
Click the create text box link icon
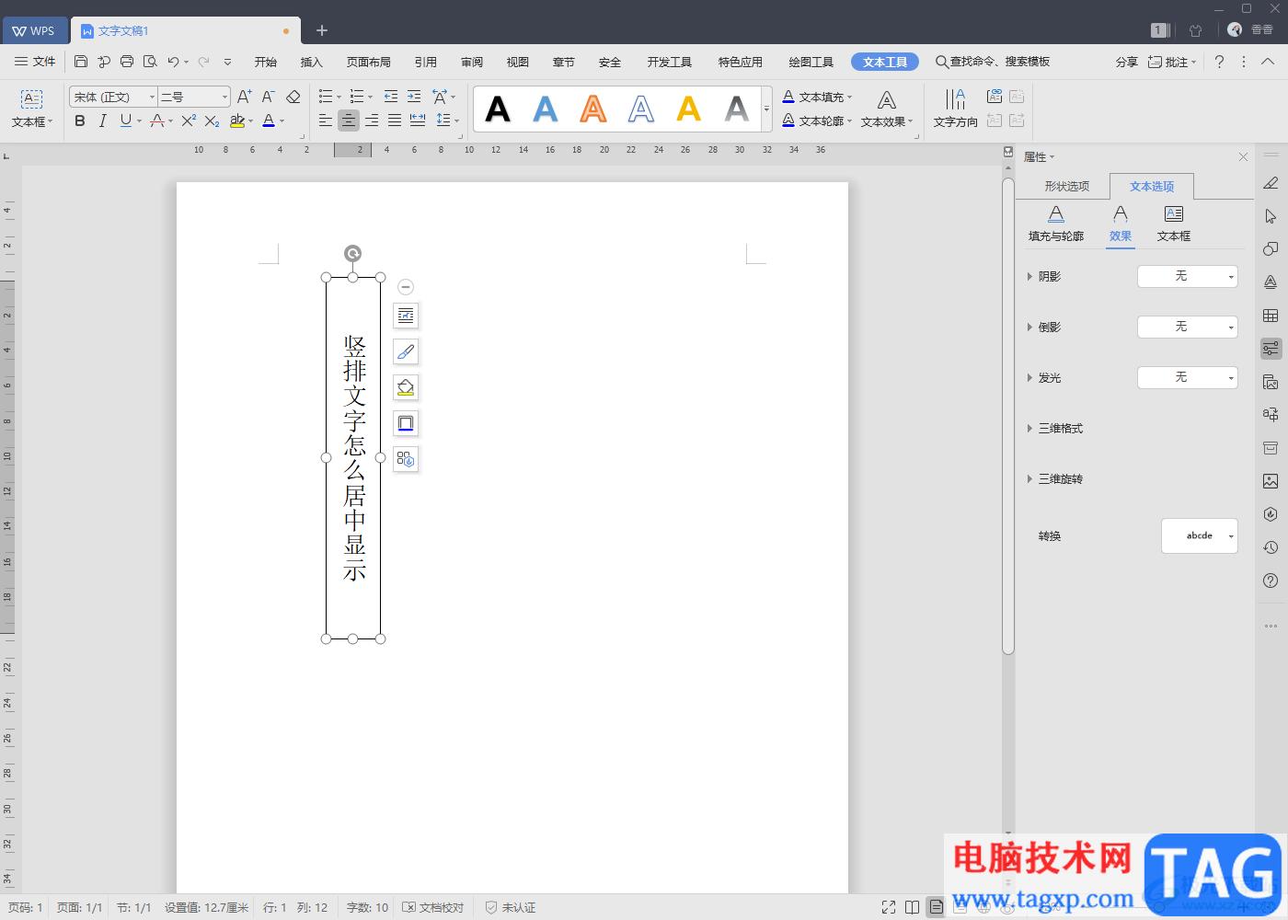point(995,97)
